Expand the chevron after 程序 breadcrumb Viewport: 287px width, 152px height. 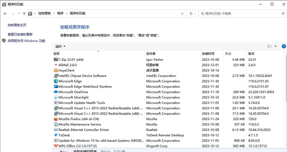tap(67, 13)
